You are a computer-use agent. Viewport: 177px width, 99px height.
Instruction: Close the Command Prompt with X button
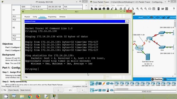(x=127, y=21)
